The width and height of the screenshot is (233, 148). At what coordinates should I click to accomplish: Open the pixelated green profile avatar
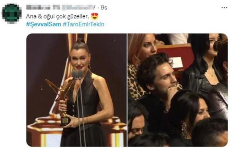12,13
